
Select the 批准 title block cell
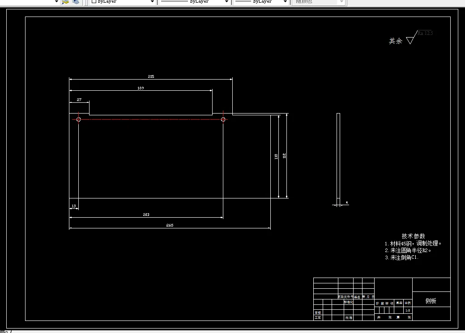(349, 318)
